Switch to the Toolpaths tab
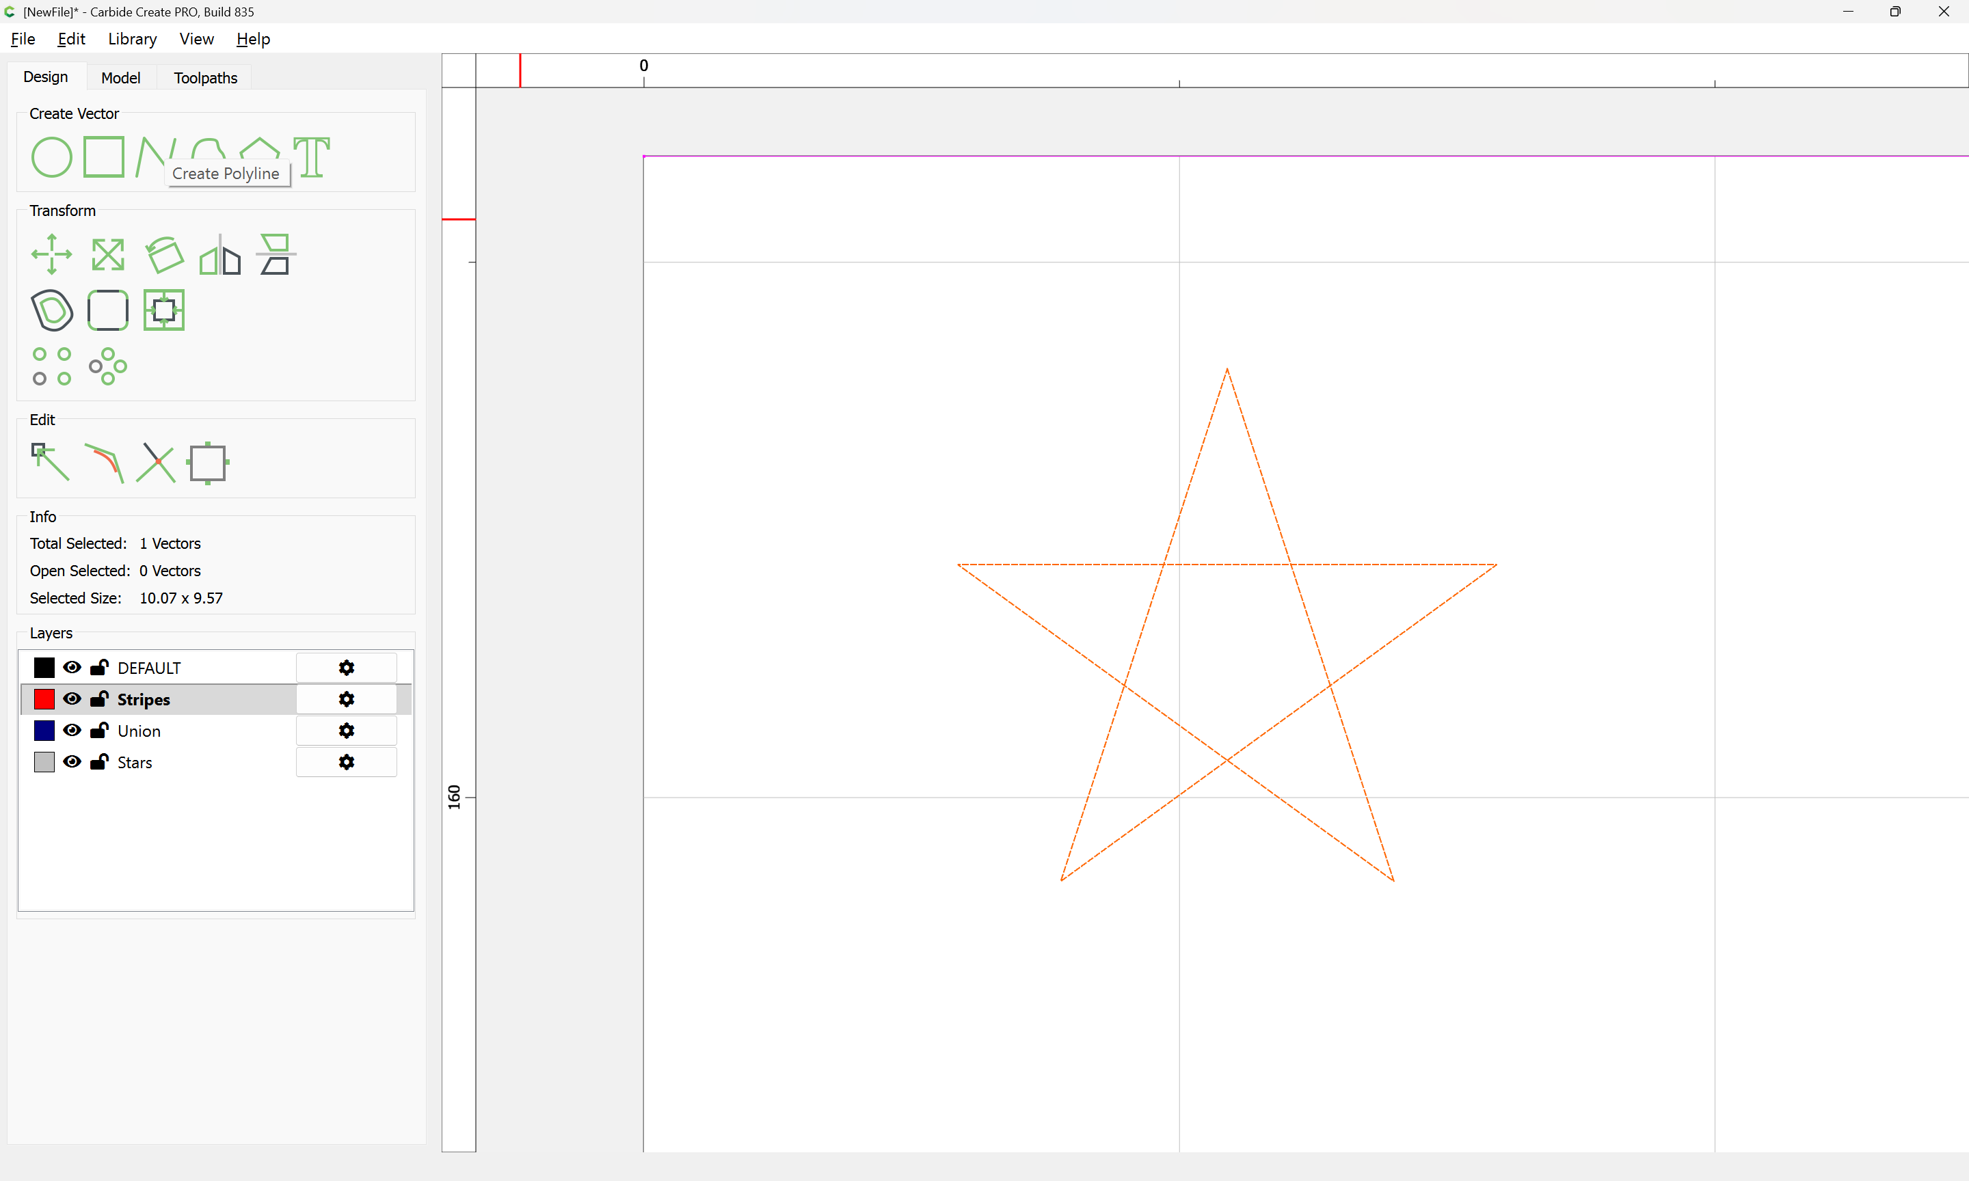This screenshot has width=1969, height=1181. [205, 77]
